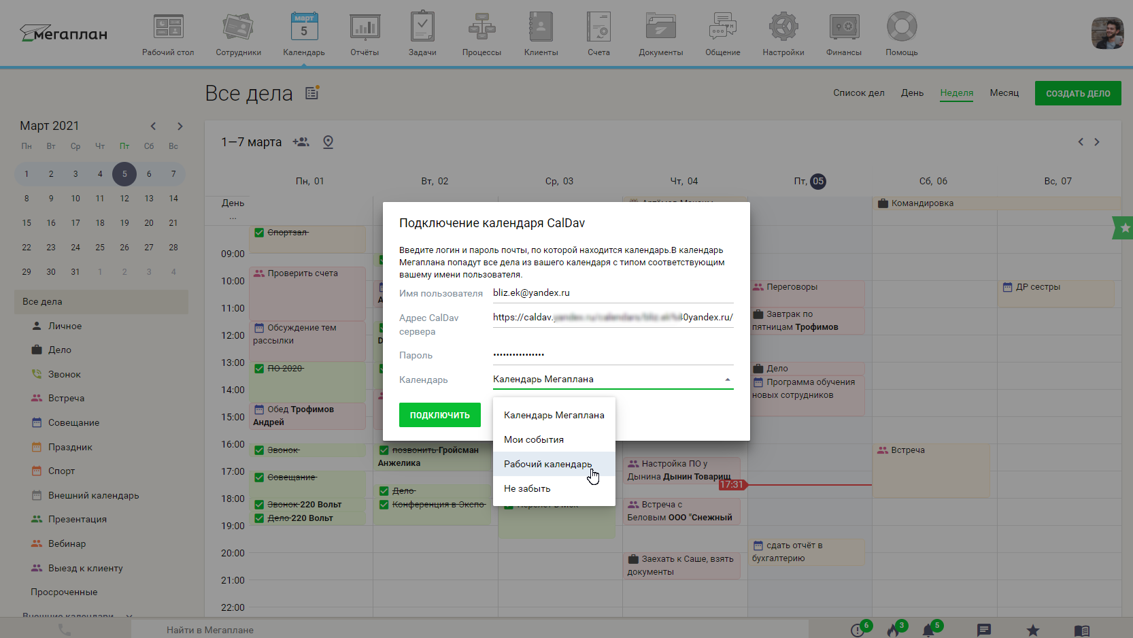Open the chat messages icon in bottom bar
The width and height of the screenshot is (1133, 638).
[984, 630]
